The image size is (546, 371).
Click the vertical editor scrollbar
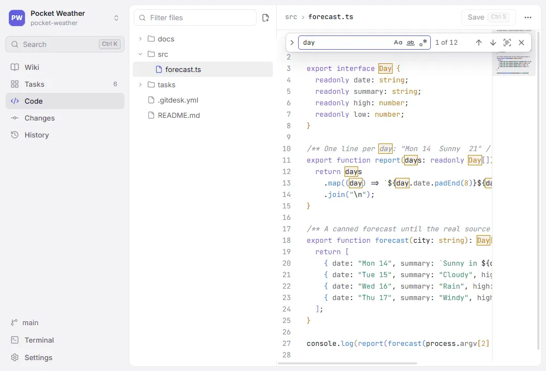(538, 190)
